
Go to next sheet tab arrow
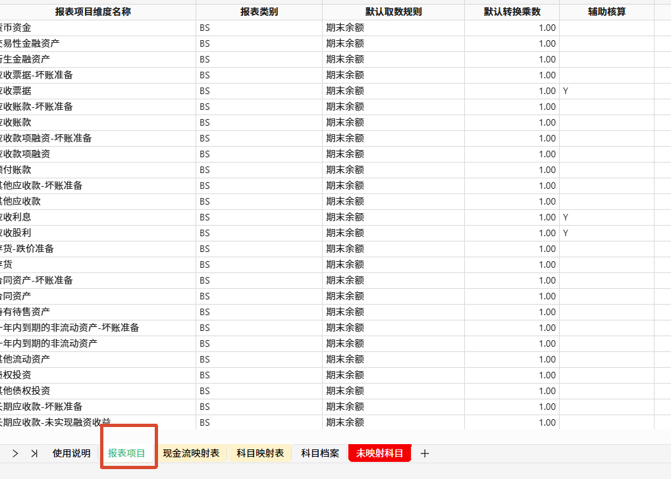[15, 453]
